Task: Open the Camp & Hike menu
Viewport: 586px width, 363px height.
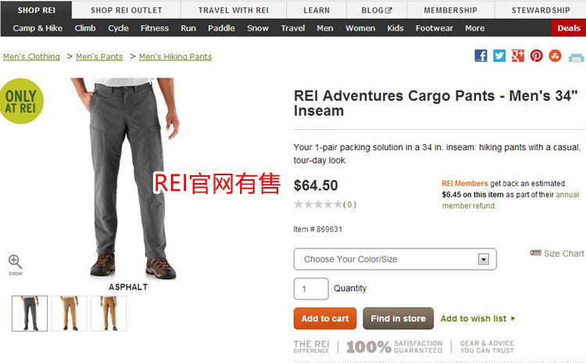Action: point(38,28)
